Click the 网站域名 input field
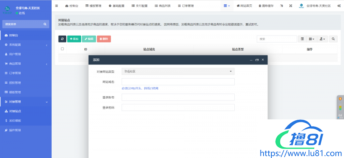Viewport: 344px width, 158px height. tap(178, 82)
